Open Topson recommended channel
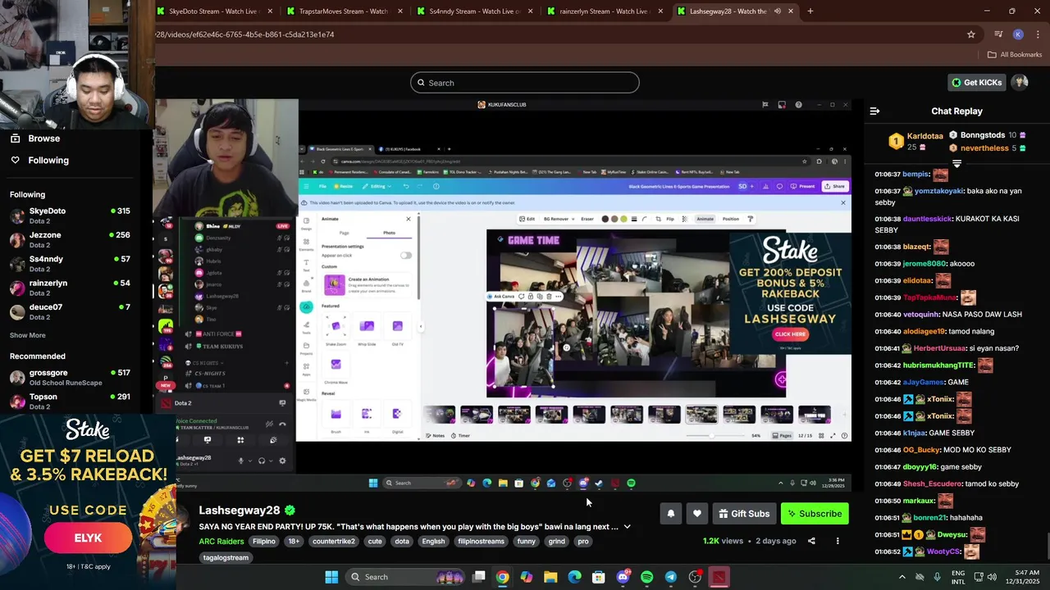Screen dimensions: 1050x590 [x=71, y=401]
